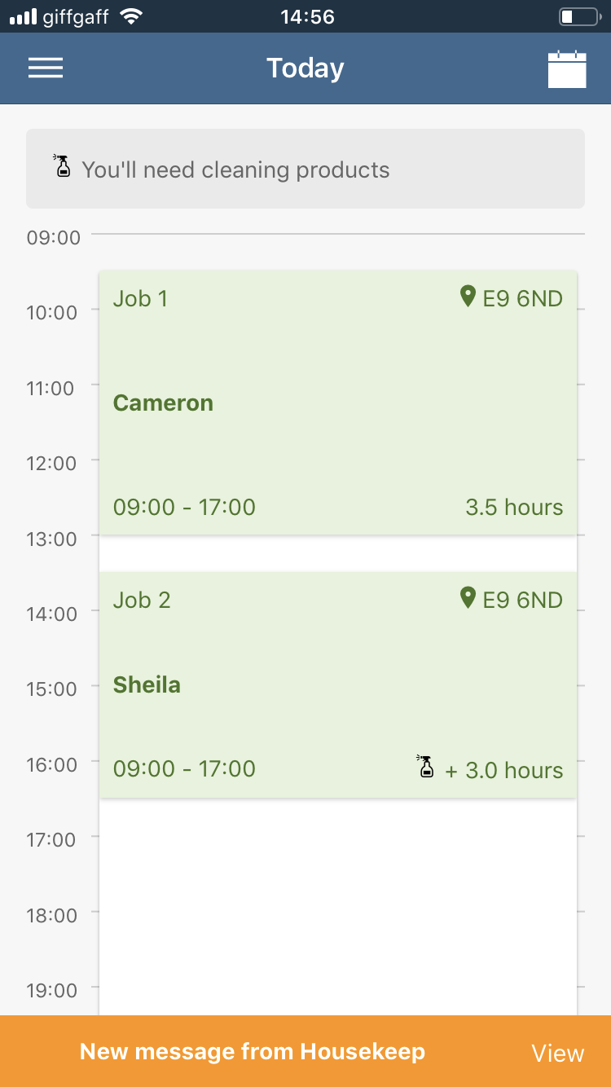This screenshot has height=1087, width=611.
Task: Tap Job 2 location pin icon
Action: coord(468,598)
